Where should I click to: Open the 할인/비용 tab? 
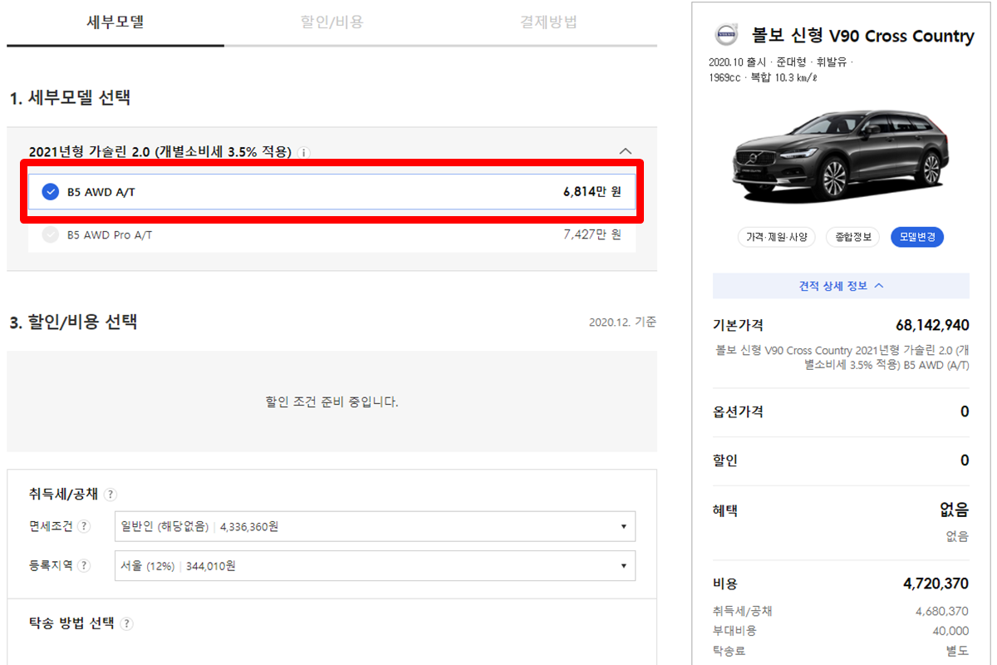coord(332,22)
